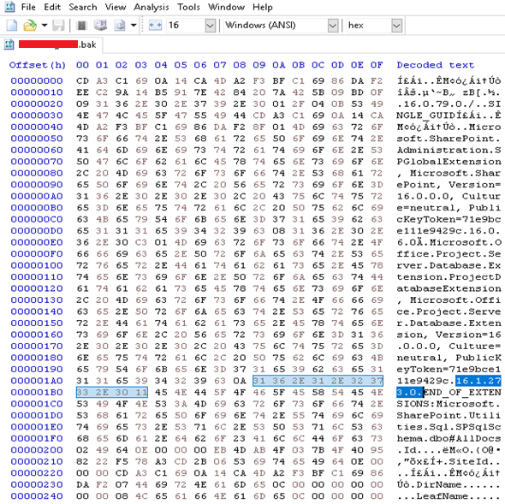Image resolution: width=505 pixels, height=504 pixels.
Task: Open the Tools menu
Action: 188,7
